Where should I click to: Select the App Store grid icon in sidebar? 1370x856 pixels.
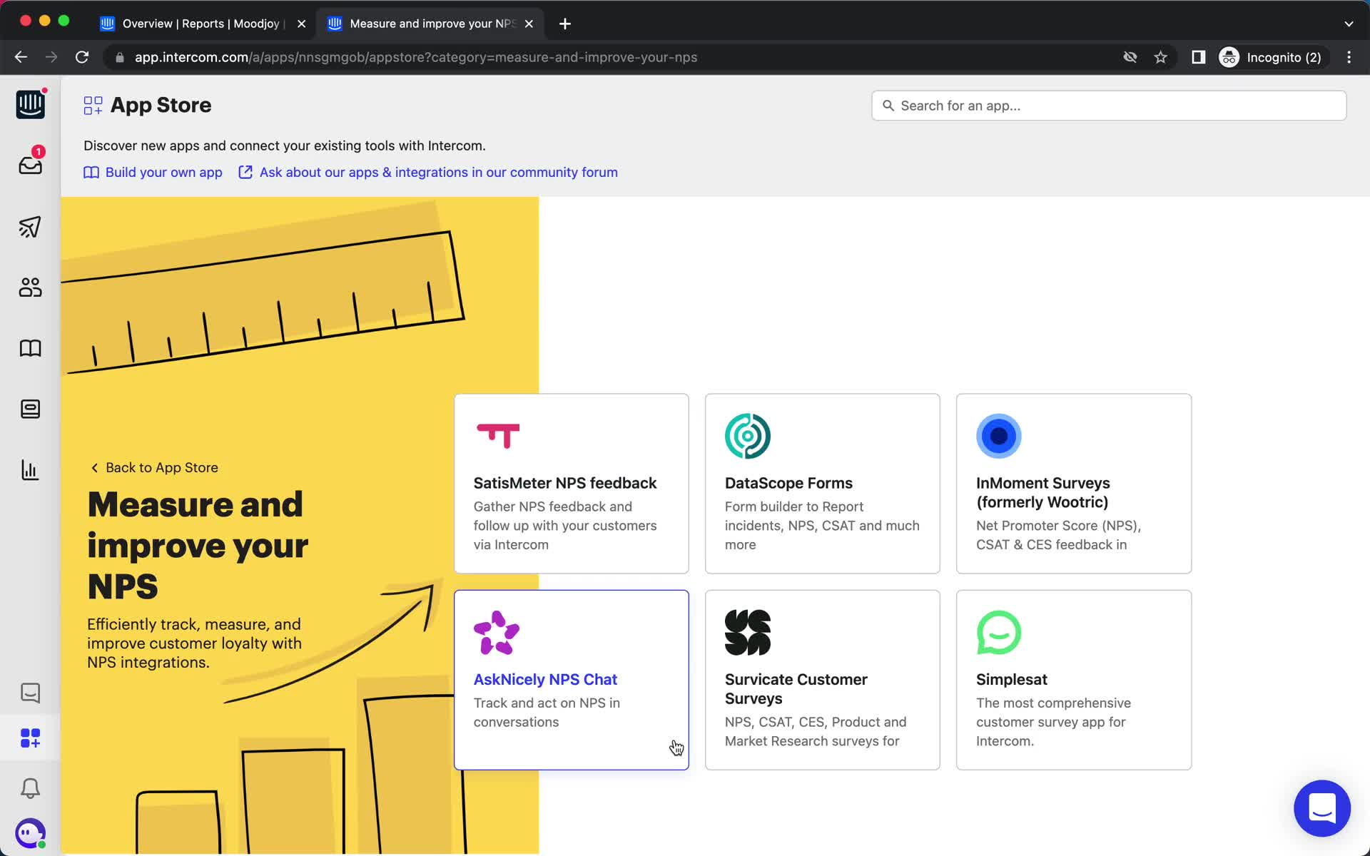30,738
